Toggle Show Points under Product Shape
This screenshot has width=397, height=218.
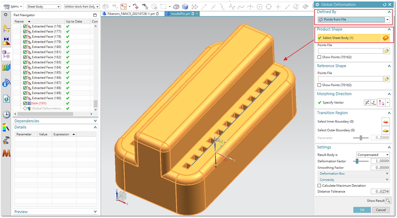tap(319, 57)
